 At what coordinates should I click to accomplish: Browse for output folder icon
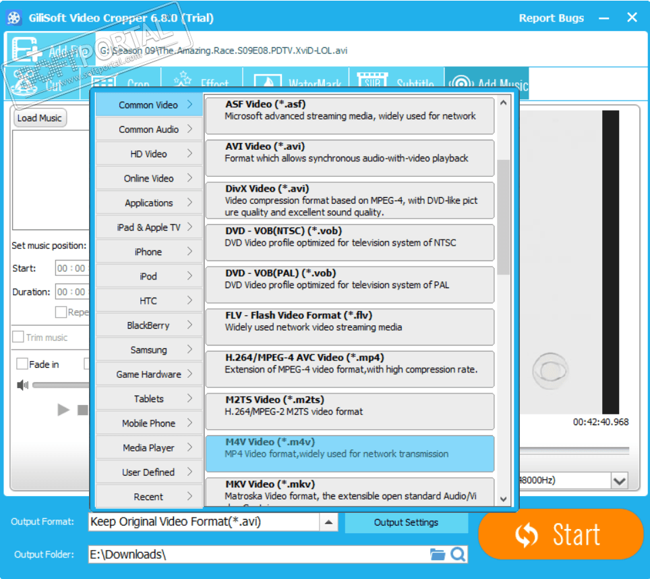(x=437, y=555)
